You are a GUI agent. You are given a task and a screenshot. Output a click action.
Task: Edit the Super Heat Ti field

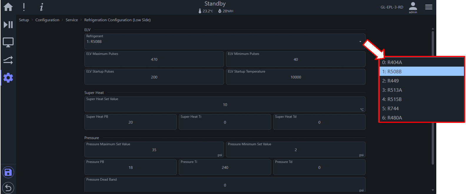pyautogui.click(x=225, y=122)
